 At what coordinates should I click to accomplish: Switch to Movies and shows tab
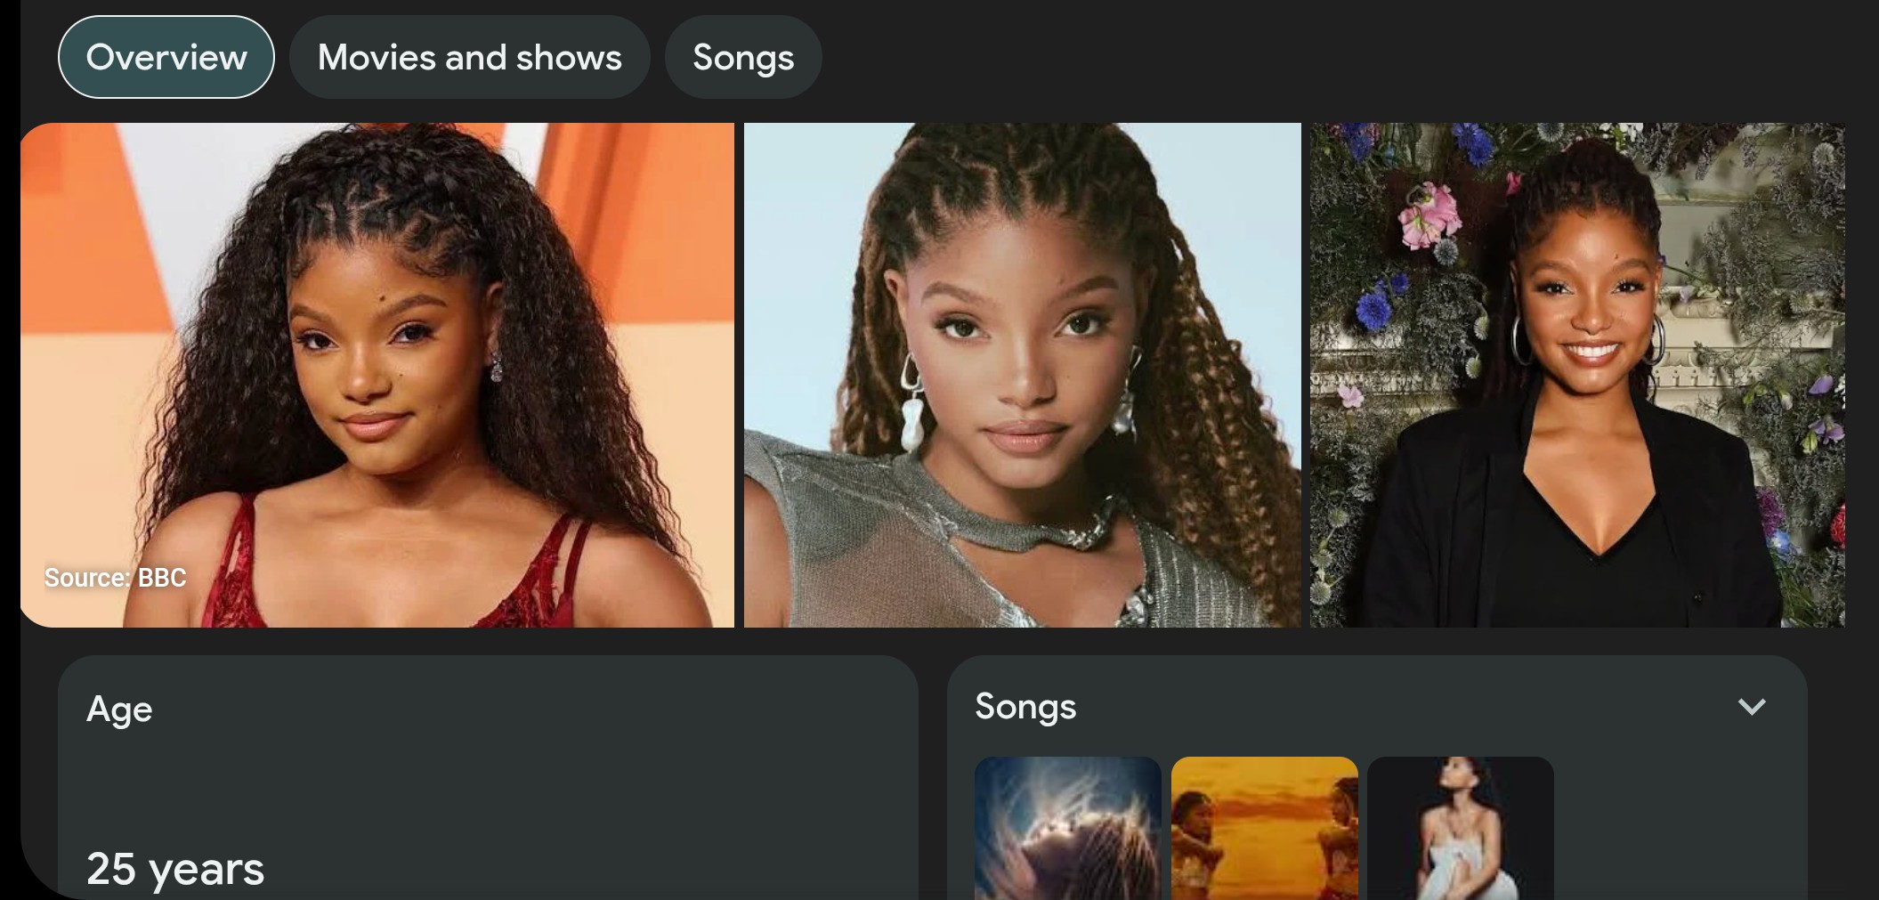pos(469,57)
